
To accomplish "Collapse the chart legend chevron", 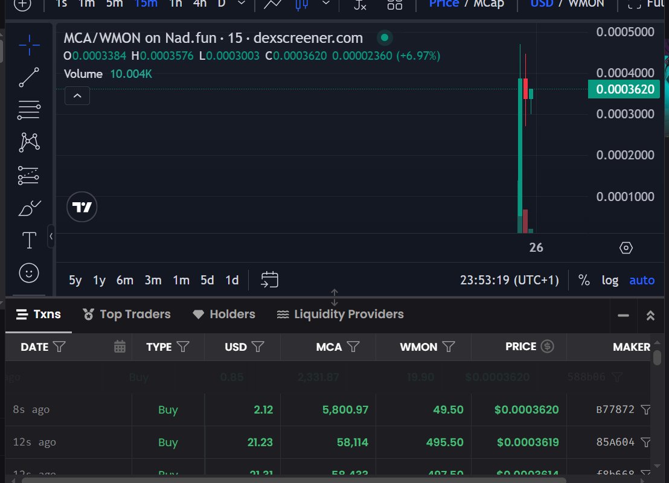I will (x=77, y=95).
